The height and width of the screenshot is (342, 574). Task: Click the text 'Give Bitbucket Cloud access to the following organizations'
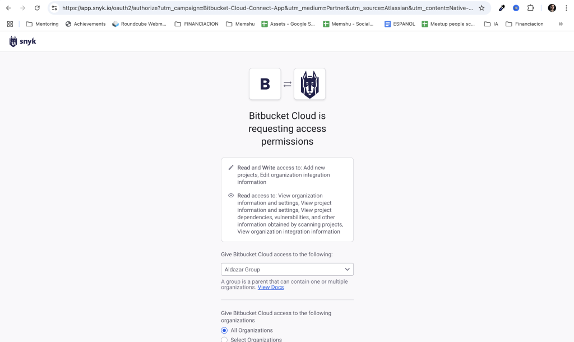[276, 317]
